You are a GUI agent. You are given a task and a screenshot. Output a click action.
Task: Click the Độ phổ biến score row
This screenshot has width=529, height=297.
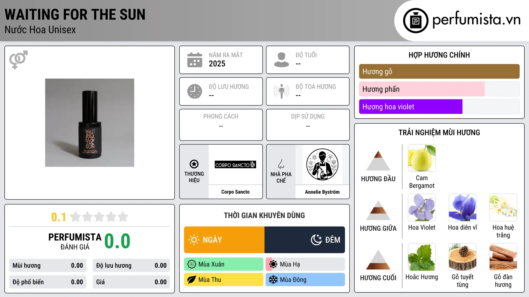[x=48, y=282]
